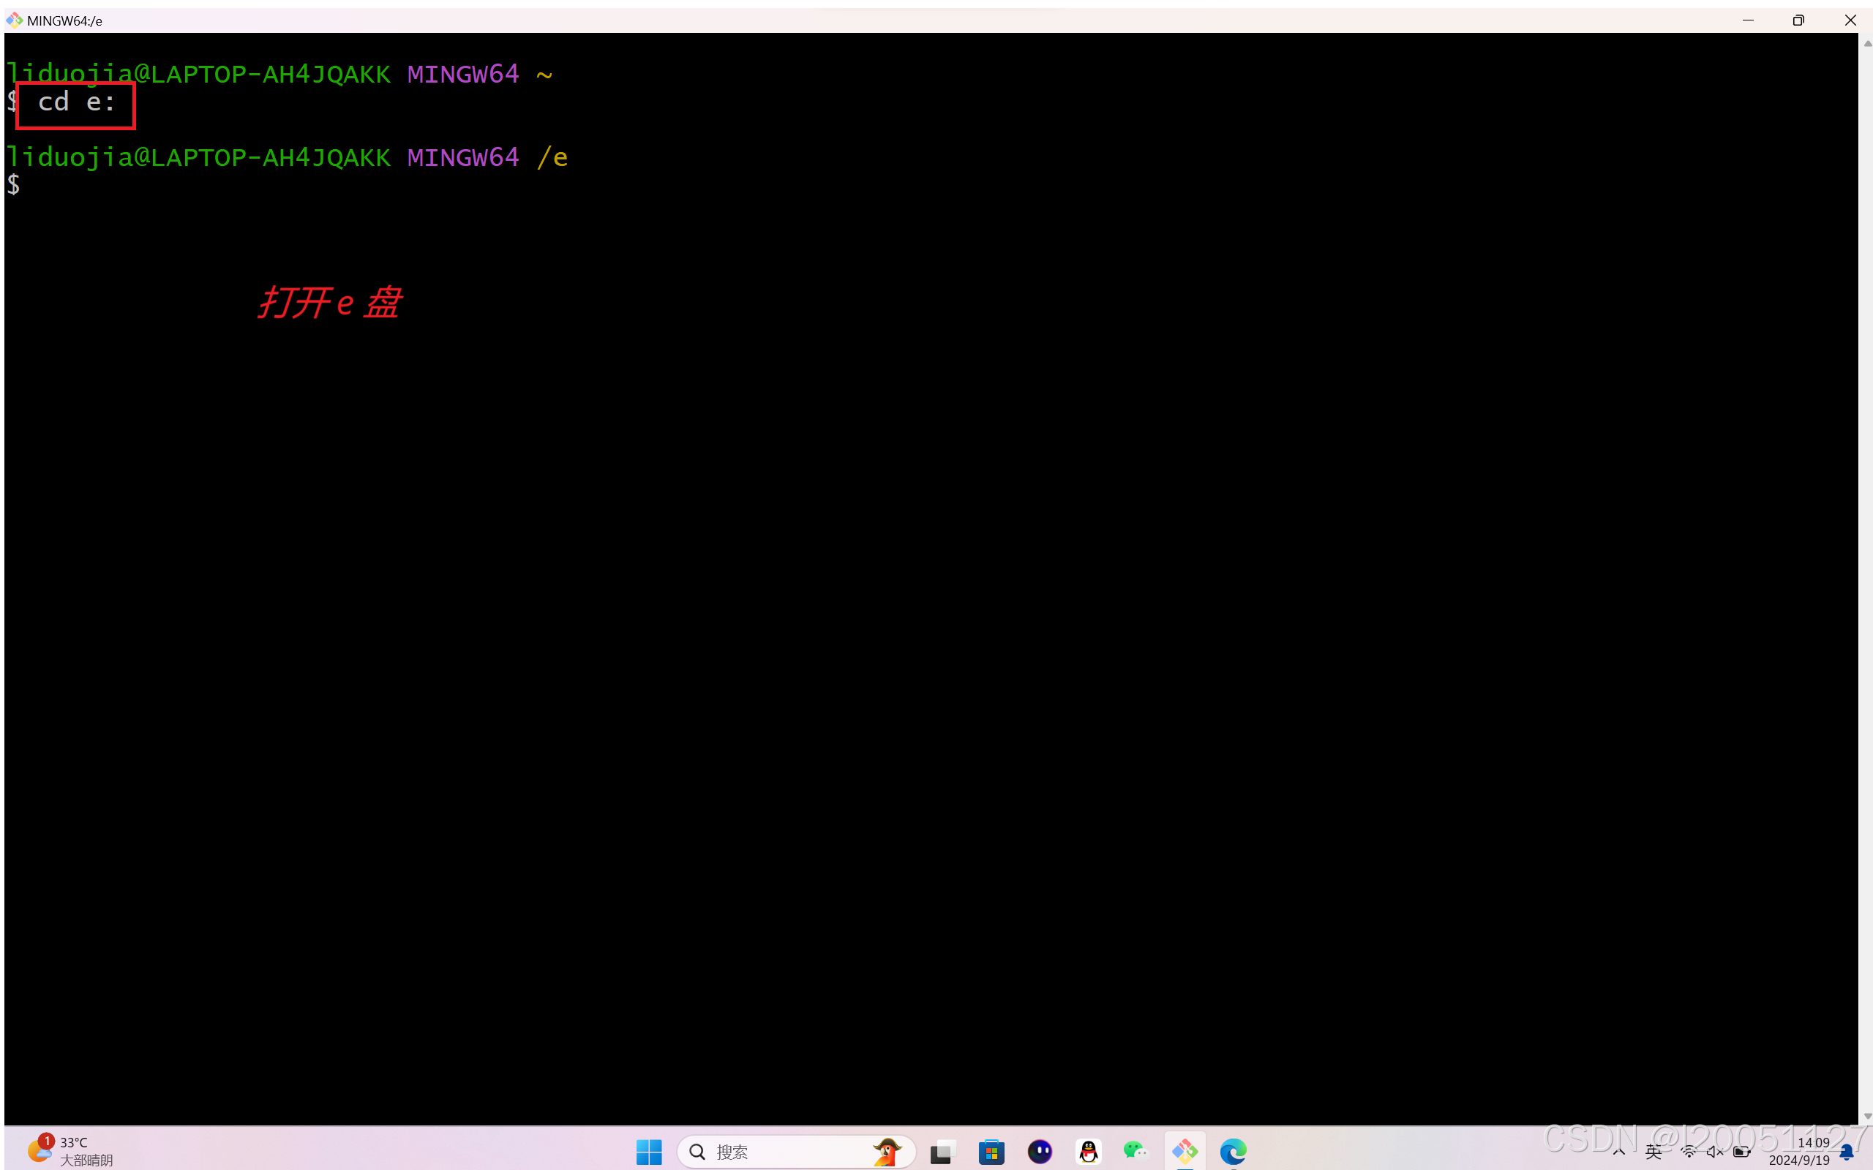The height and width of the screenshot is (1170, 1873).
Task: Launch Microsoft Edge browser
Action: (x=1233, y=1152)
